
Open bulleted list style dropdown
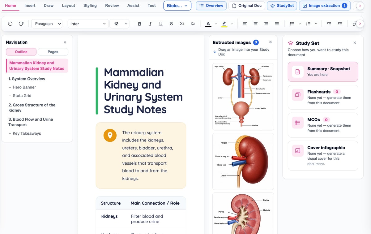(x=300, y=24)
